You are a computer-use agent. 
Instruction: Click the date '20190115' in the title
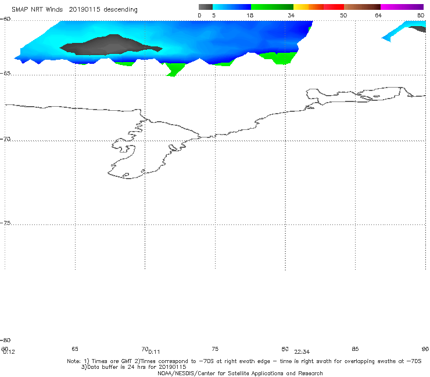coord(84,9)
